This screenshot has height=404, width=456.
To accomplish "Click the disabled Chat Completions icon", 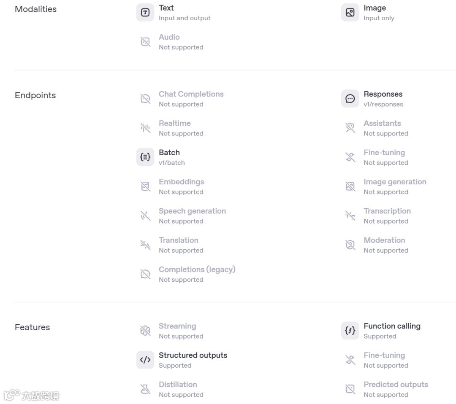I will (145, 99).
